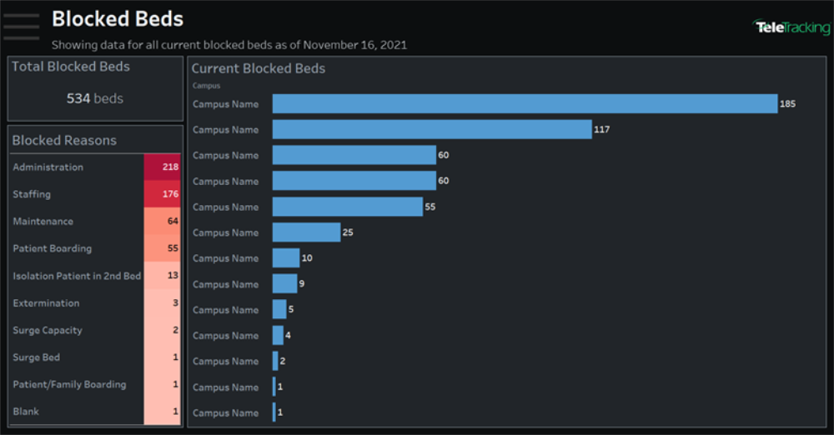Click the Blank reason row
The image size is (834, 435).
[95, 411]
